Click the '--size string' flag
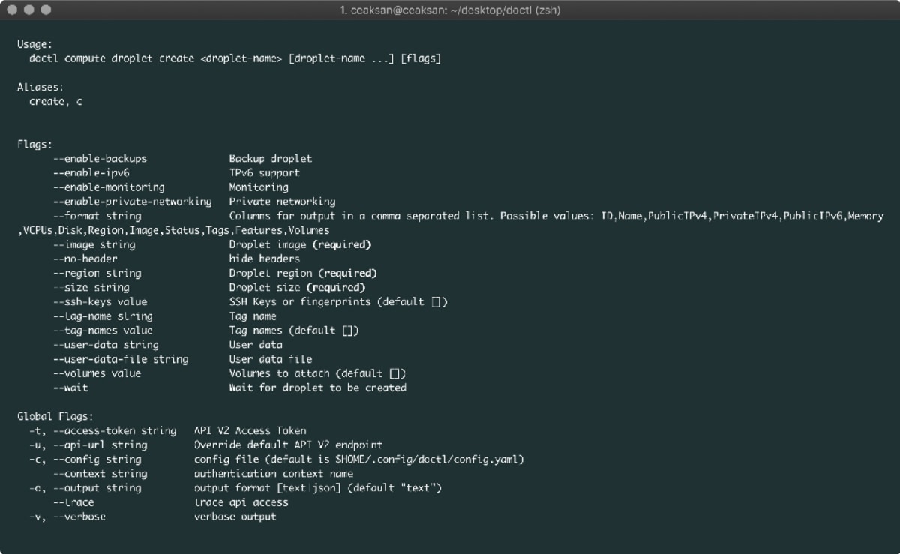The image size is (900, 554). (x=91, y=287)
